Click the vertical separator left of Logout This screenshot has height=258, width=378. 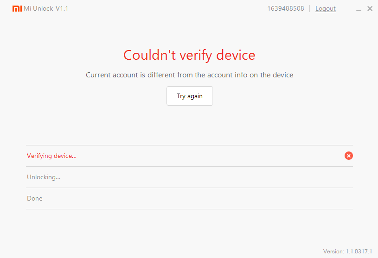coord(310,9)
